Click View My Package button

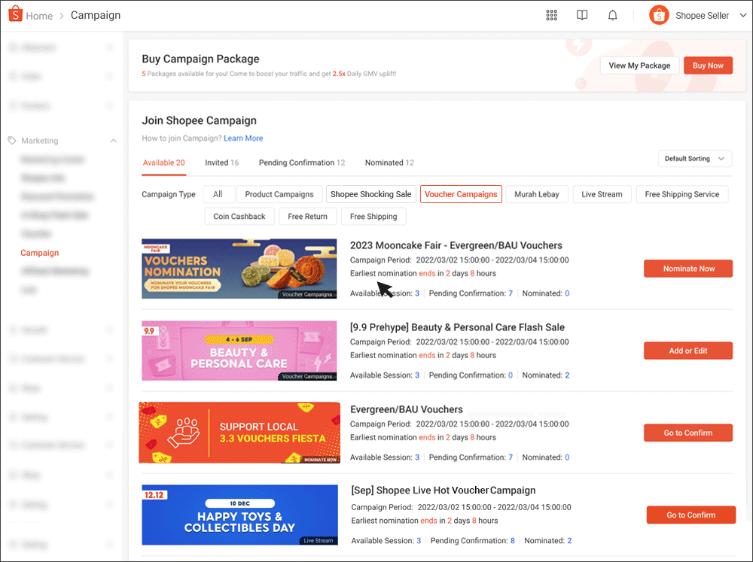click(x=639, y=65)
